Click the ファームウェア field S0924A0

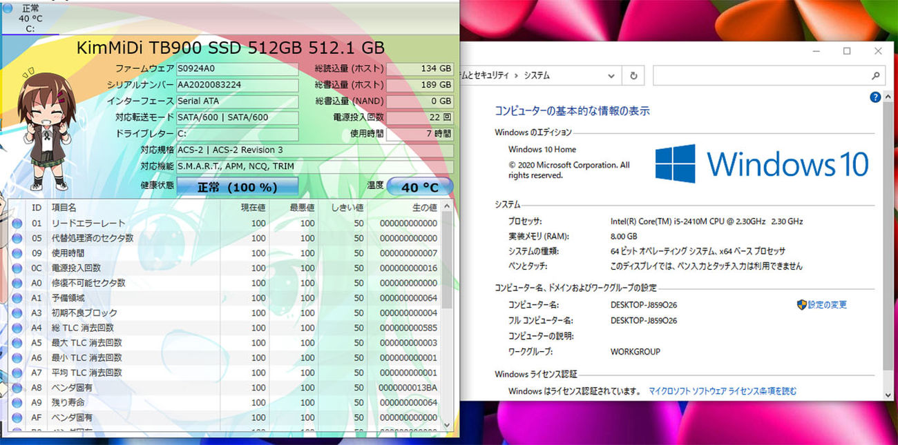point(238,68)
